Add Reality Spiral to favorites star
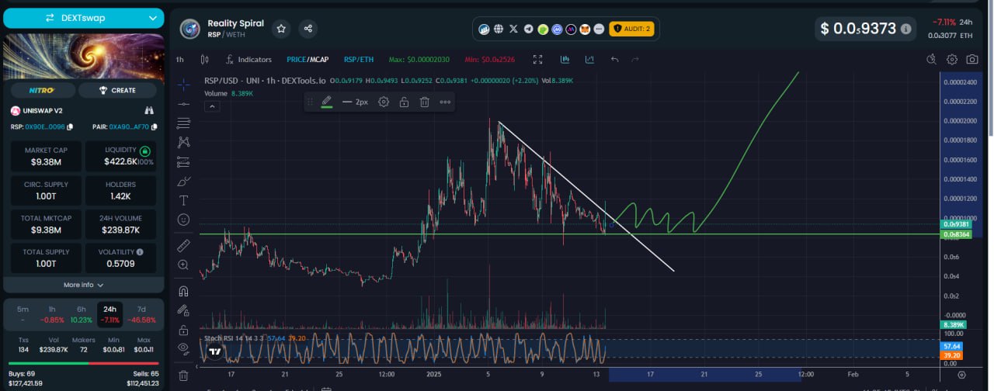This screenshot has height=391, width=994. tap(281, 29)
